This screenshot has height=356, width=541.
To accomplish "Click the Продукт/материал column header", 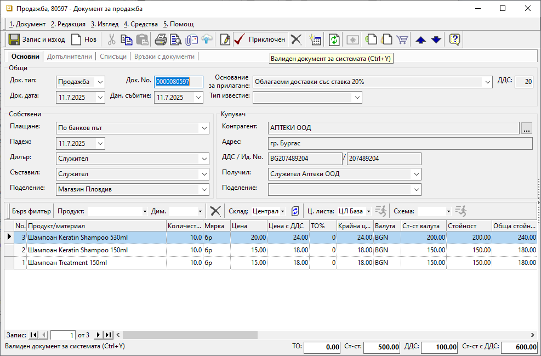I will (96, 226).
